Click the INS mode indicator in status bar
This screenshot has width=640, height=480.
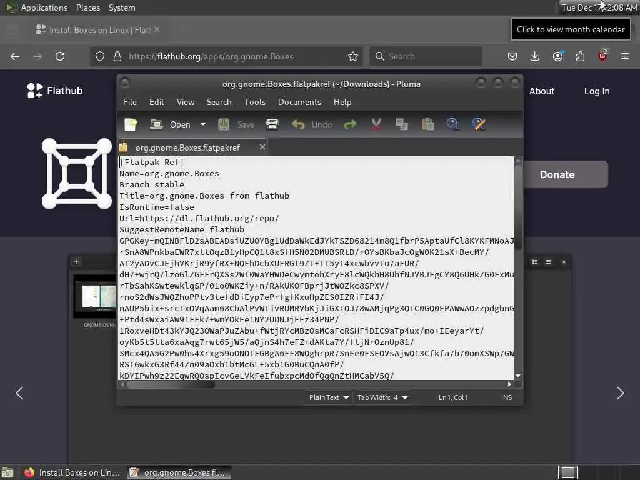click(x=506, y=397)
